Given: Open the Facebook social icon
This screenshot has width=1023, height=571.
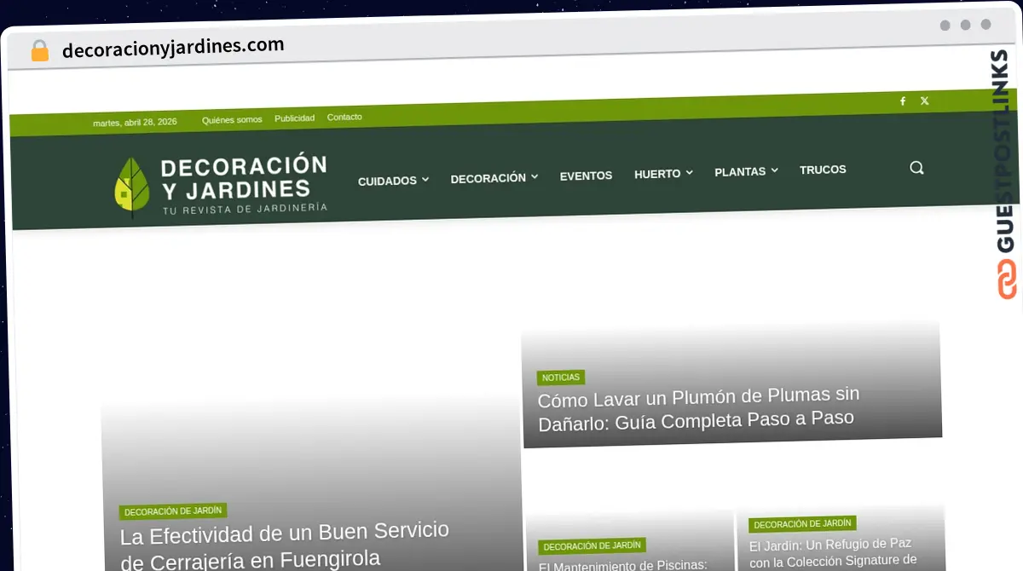Looking at the screenshot, I should [x=903, y=101].
